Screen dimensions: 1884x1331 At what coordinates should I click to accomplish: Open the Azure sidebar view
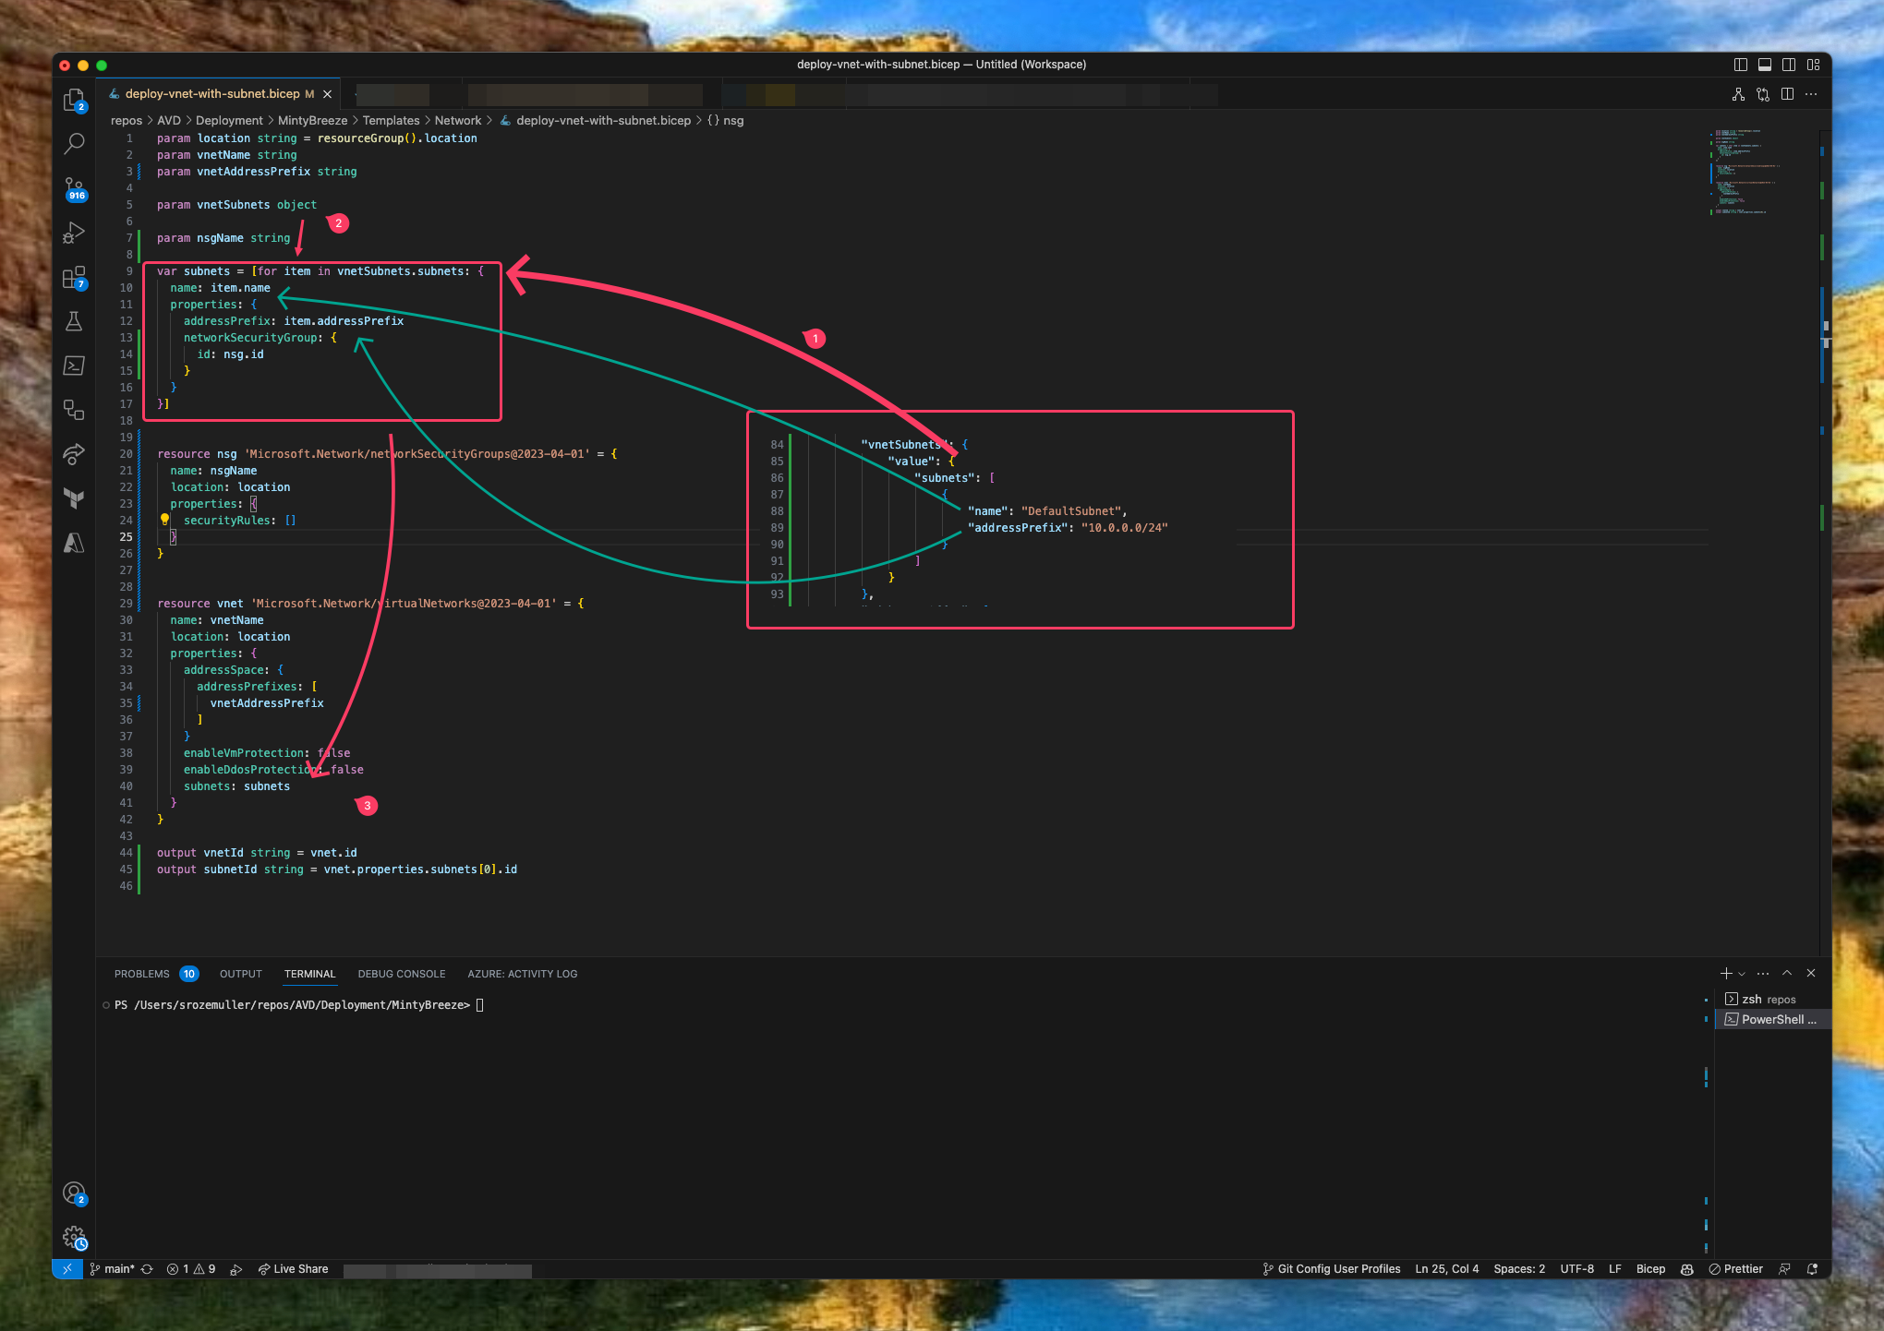pyautogui.click(x=75, y=543)
